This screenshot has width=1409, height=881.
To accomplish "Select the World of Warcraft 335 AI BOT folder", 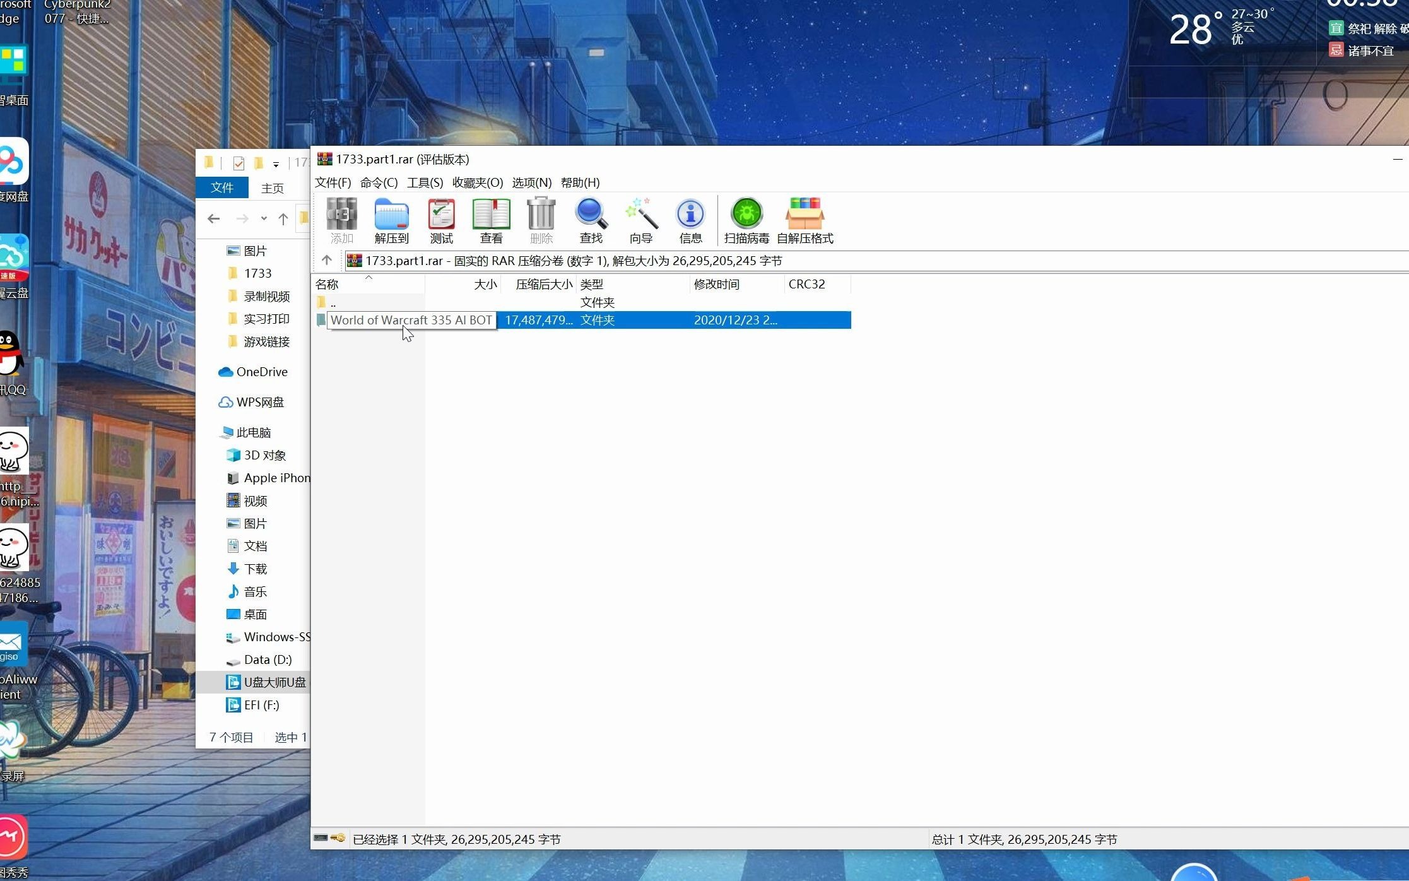I will [x=582, y=320].
